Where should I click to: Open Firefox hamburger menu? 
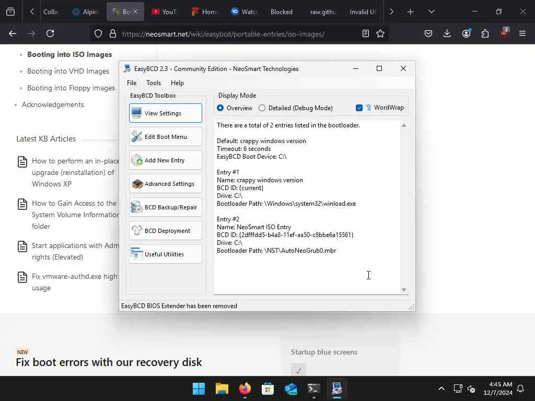click(x=522, y=33)
